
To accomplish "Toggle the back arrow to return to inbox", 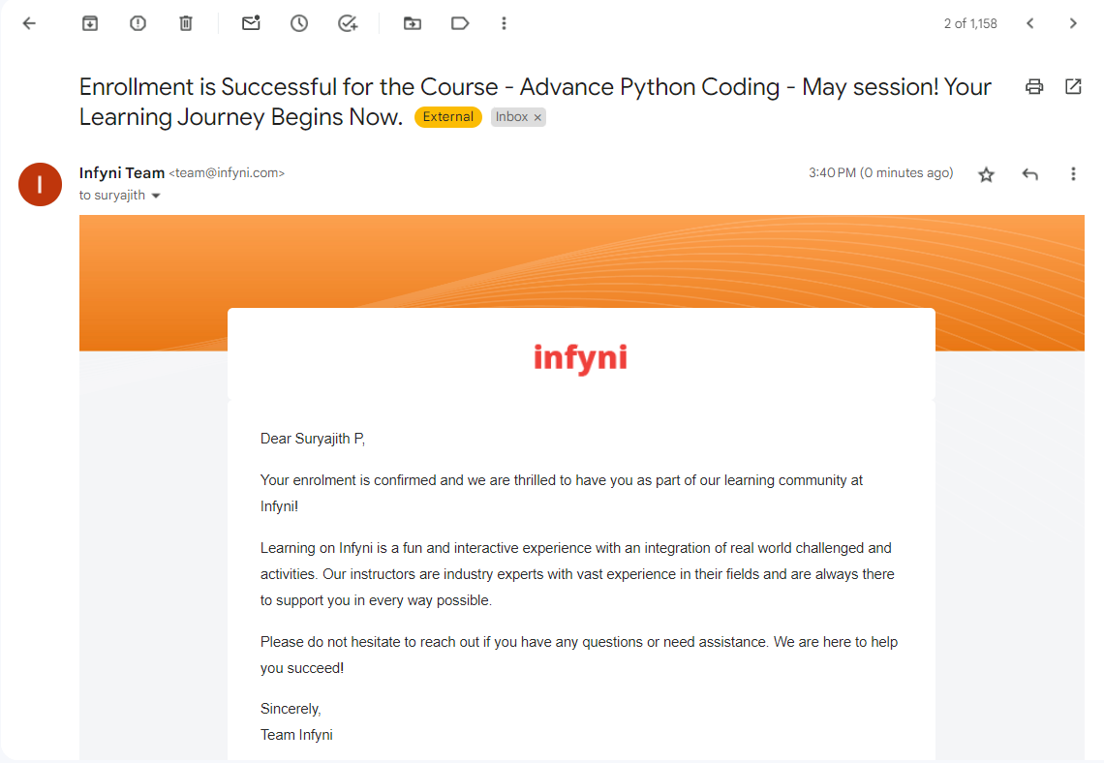I will pos(28,23).
